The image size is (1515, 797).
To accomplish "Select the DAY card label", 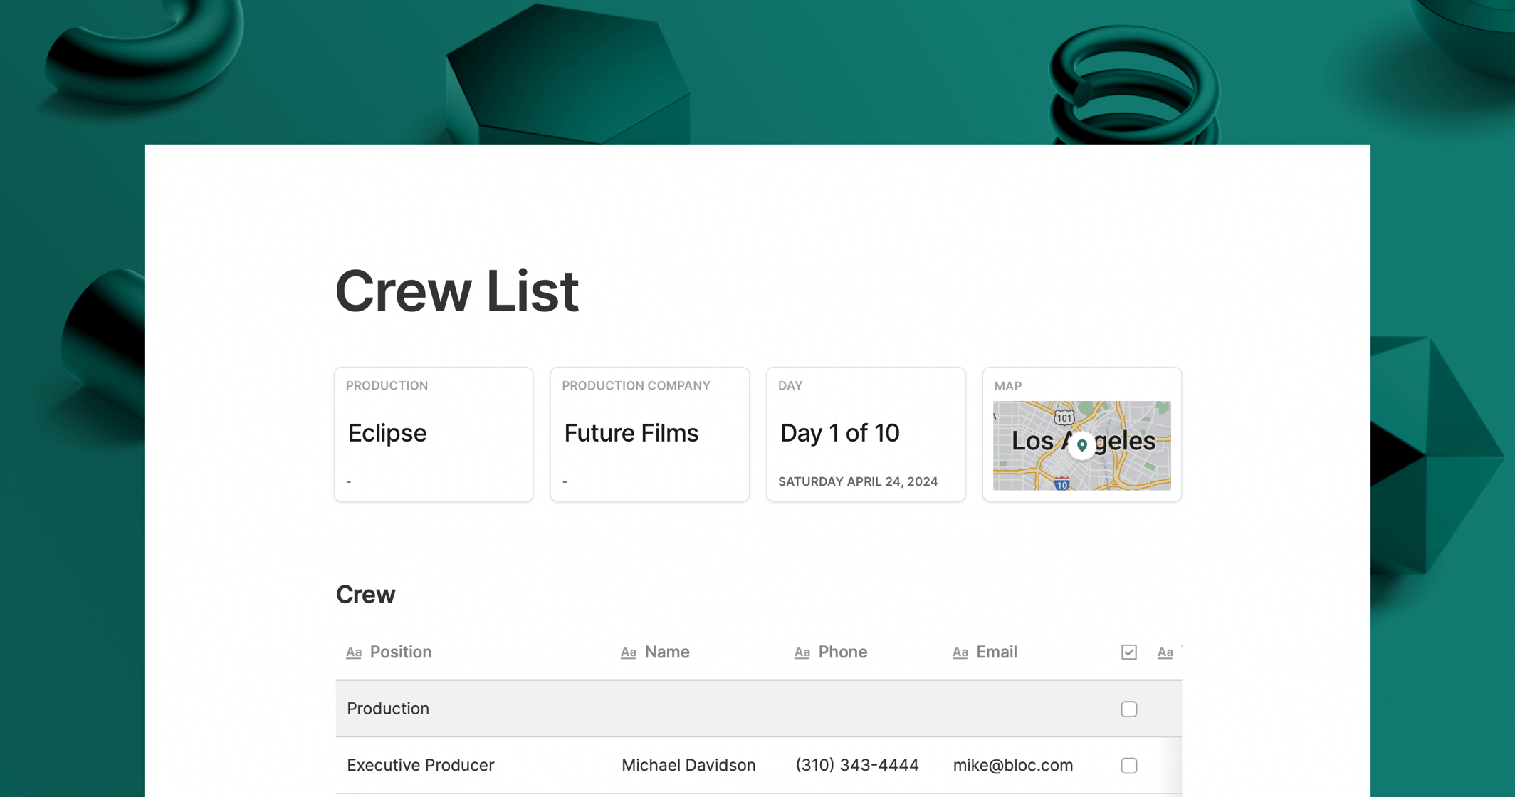I will tap(789, 385).
